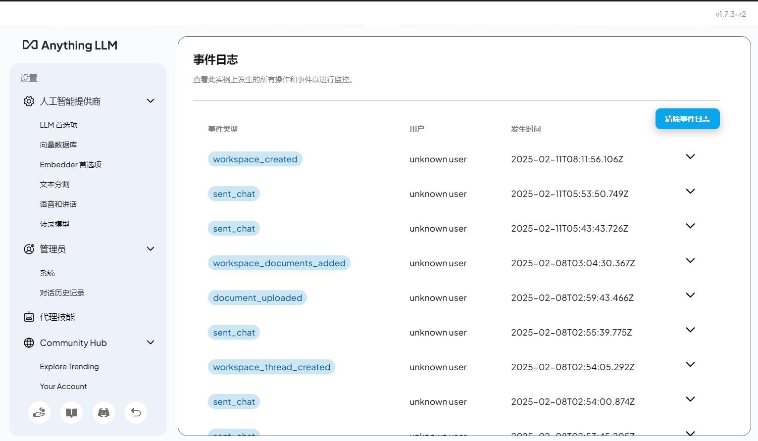Image resolution: width=758 pixels, height=441 pixels.
Task: Open the documentation book icon
Action: (x=71, y=412)
